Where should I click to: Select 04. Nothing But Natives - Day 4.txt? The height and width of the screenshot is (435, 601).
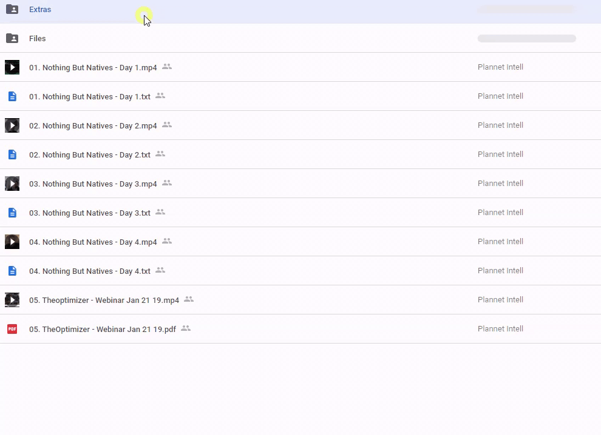pos(90,271)
